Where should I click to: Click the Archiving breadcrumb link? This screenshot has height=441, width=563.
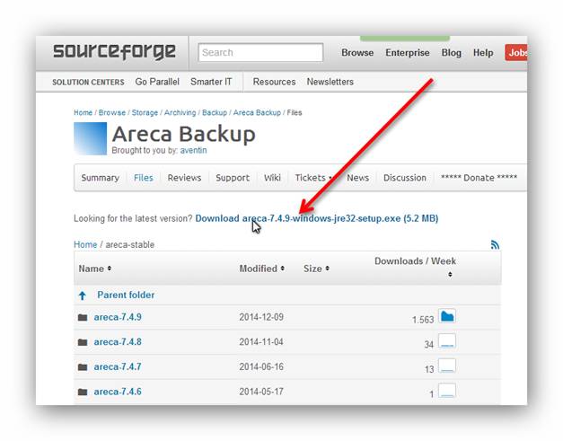coord(180,113)
